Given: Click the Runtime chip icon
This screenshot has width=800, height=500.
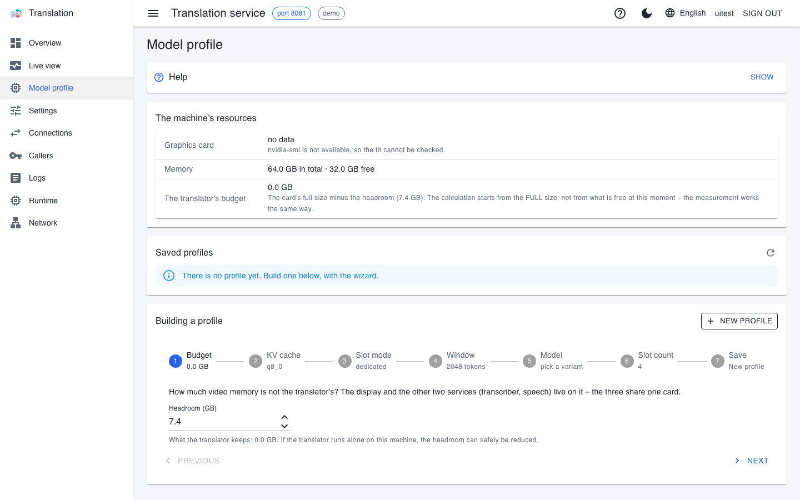Looking at the screenshot, I should (16, 201).
